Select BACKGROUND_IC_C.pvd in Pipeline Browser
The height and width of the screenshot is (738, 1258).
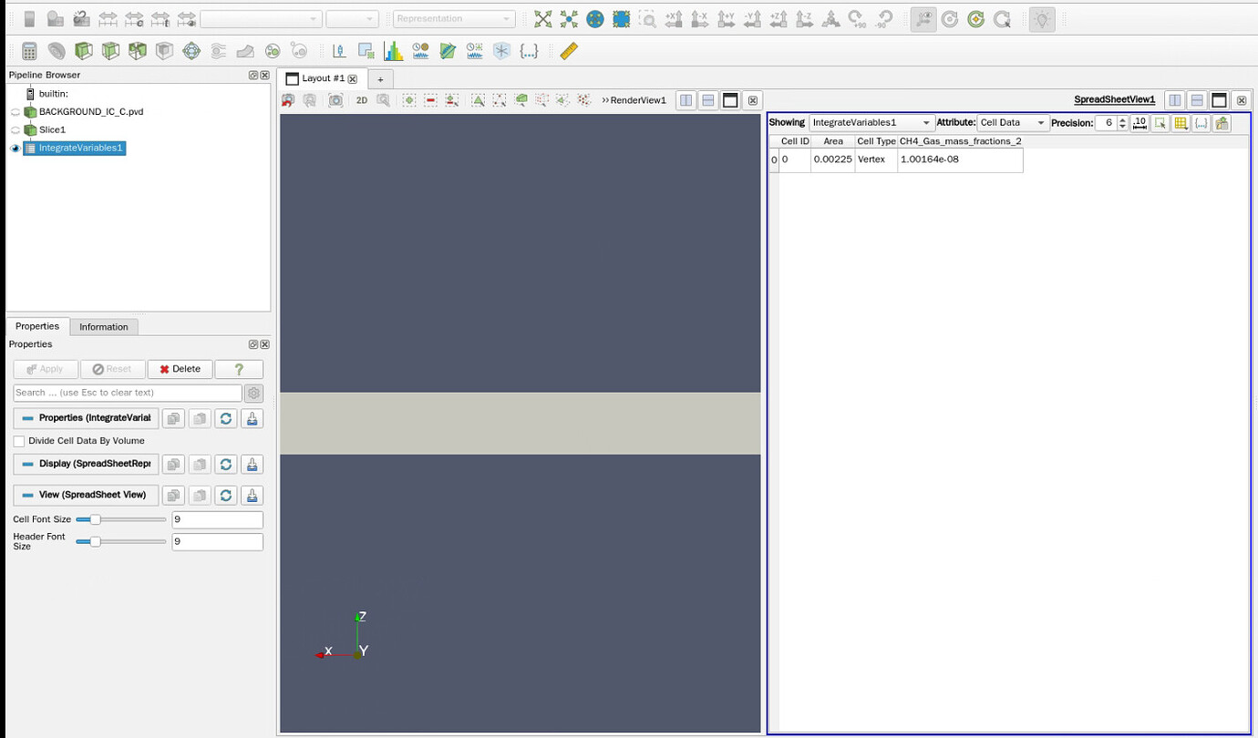pos(90,111)
